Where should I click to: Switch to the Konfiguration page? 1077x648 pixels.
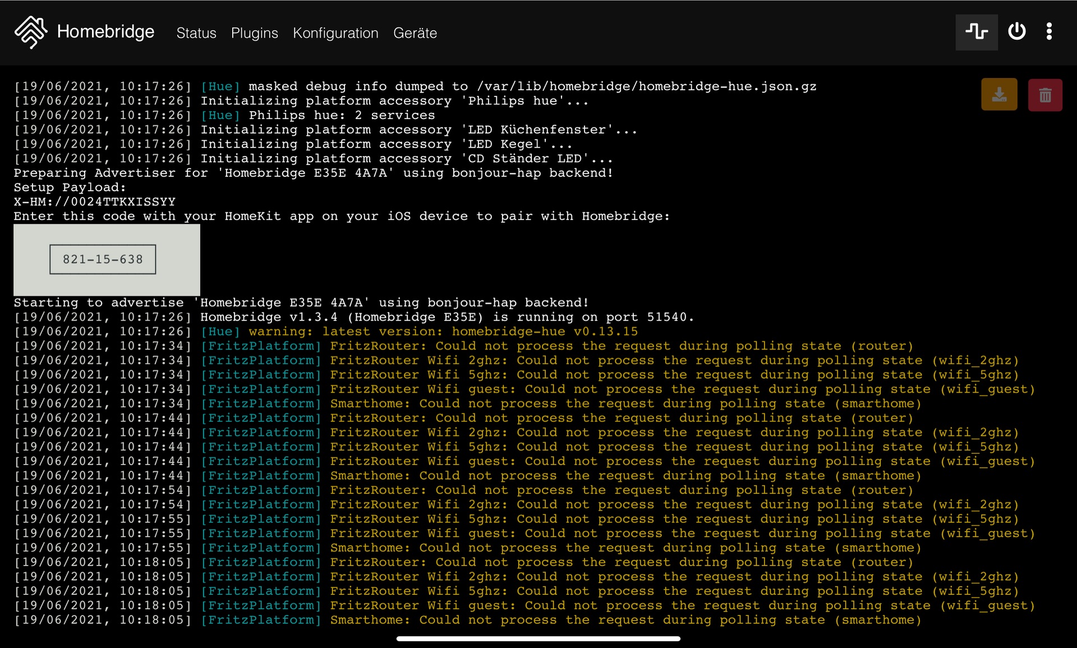(335, 33)
